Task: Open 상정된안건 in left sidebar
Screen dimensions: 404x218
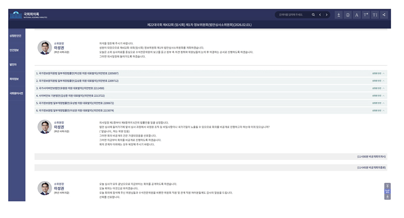Action: pos(16,36)
